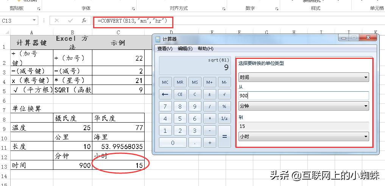Click the formula bar CONVERT formula text
This screenshot has height=186, width=385.
coord(132,21)
